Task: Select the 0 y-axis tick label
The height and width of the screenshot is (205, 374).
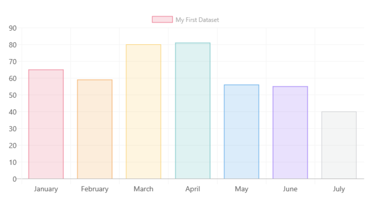Action: coord(15,179)
